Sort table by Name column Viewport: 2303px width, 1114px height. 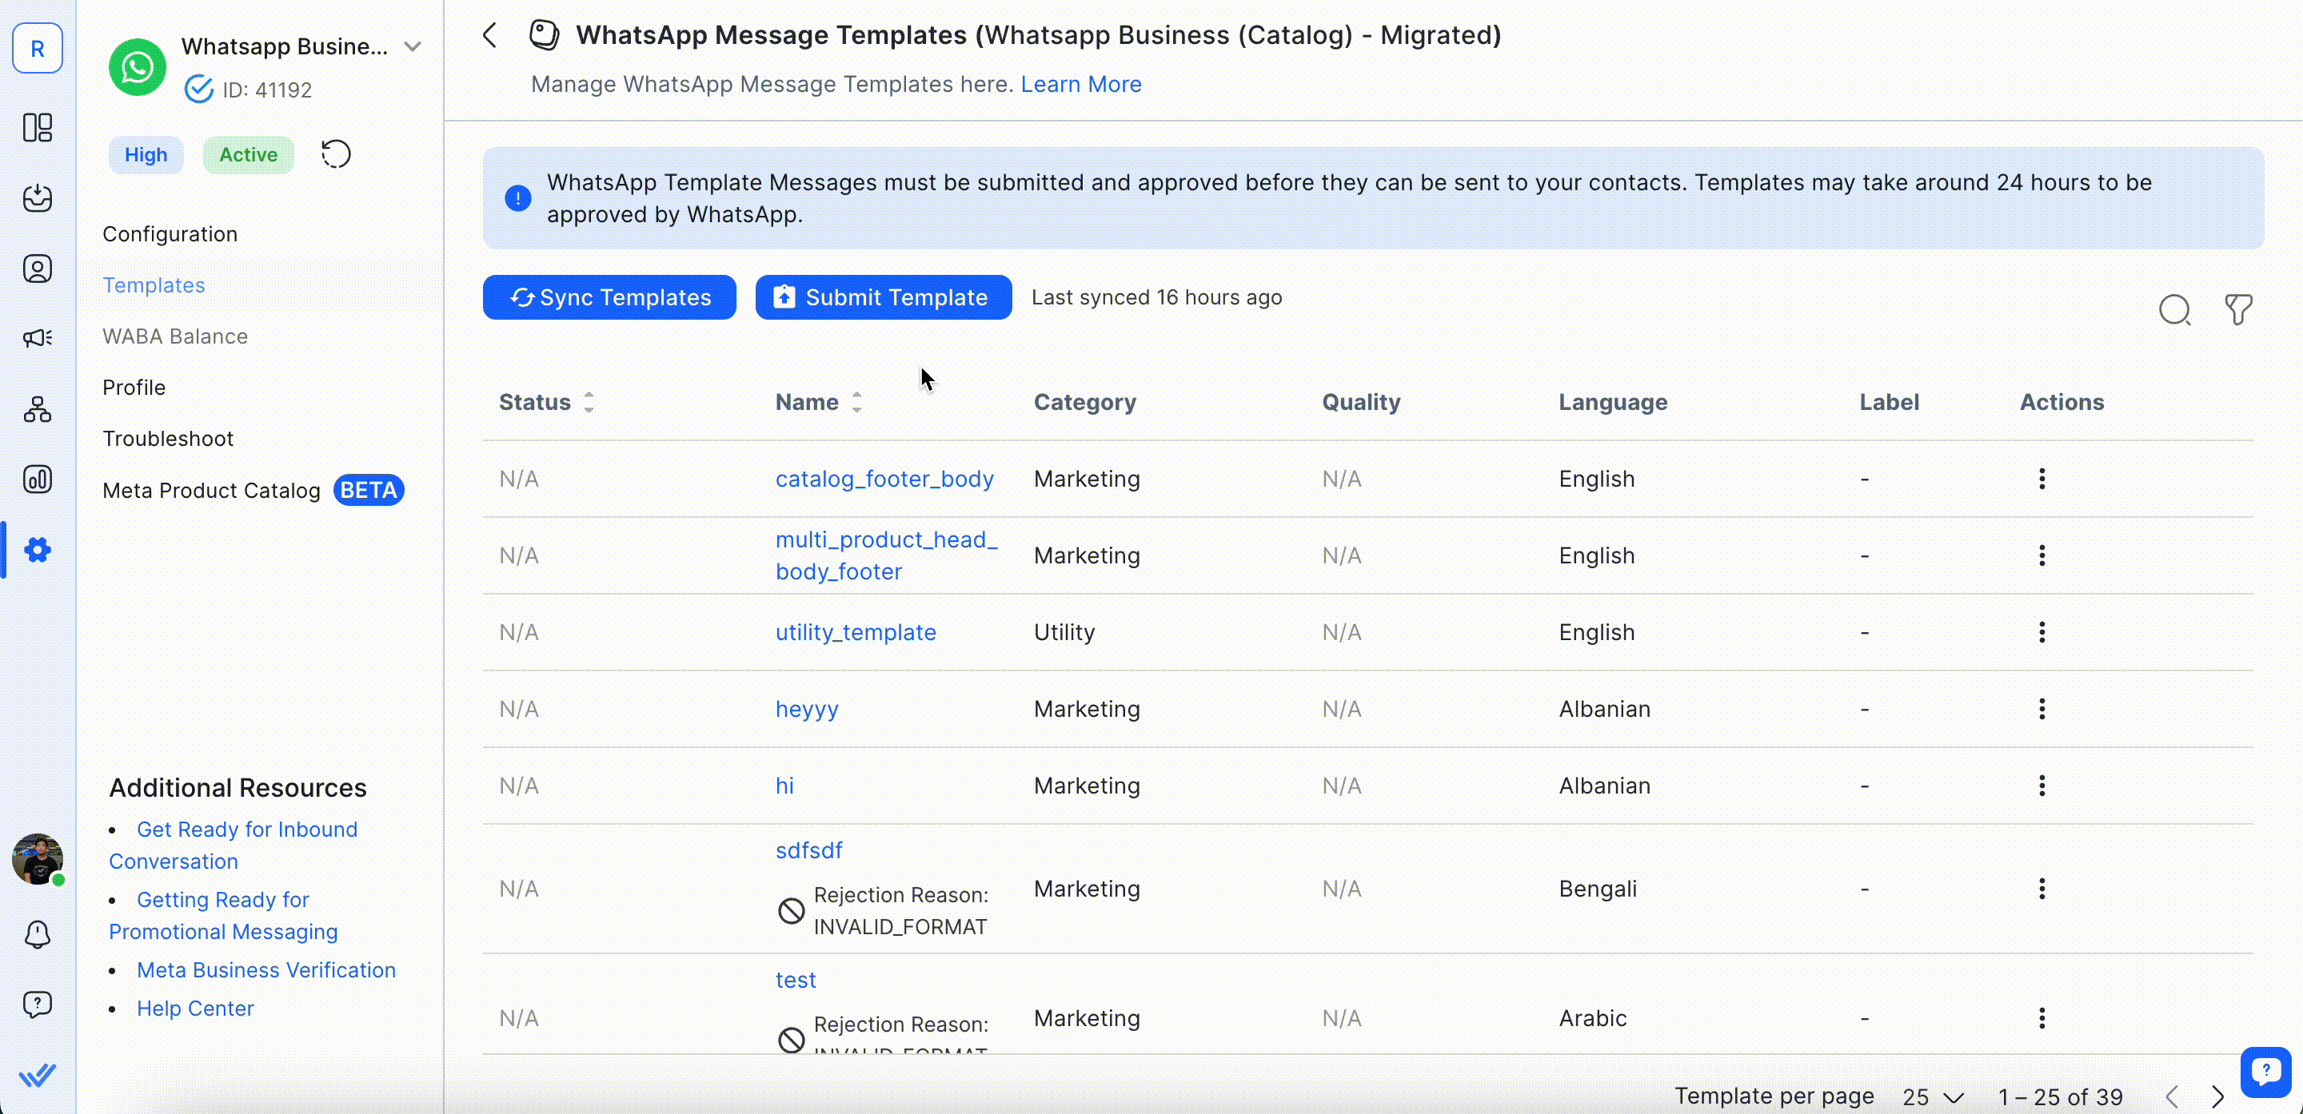[x=856, y=402]
